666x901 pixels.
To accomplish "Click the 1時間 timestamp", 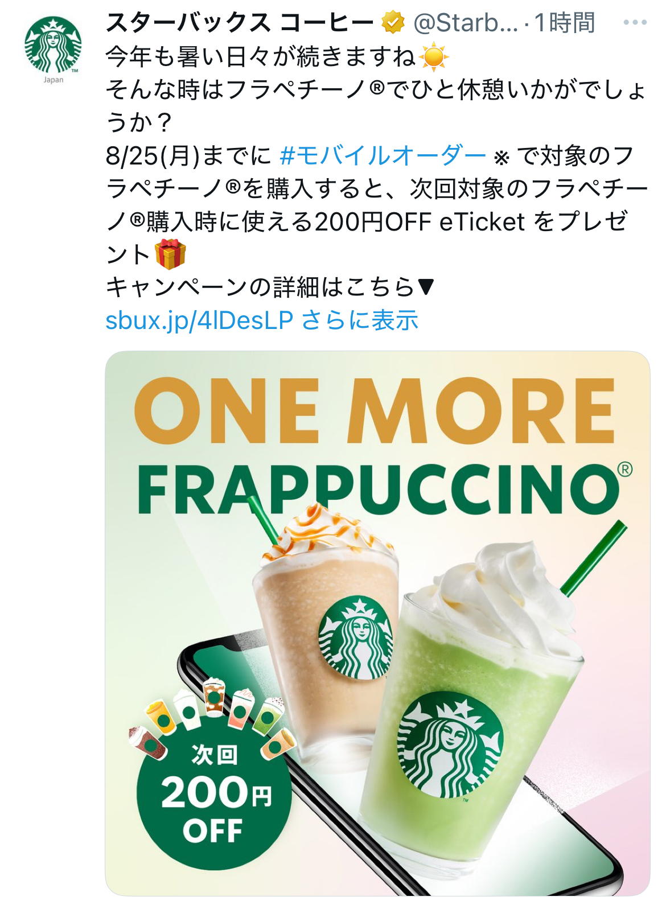I will tap(565, 23).
